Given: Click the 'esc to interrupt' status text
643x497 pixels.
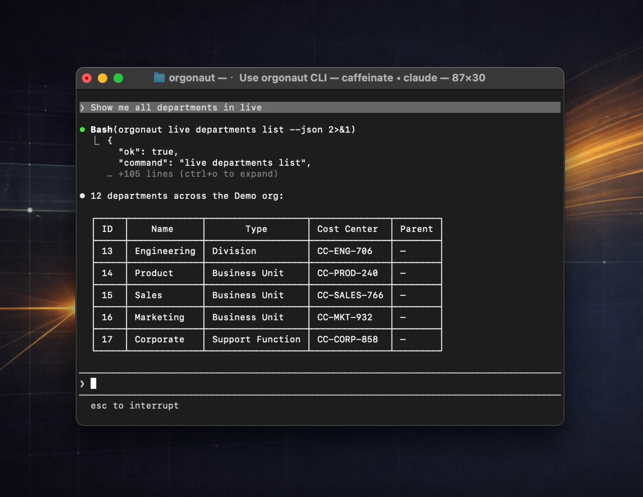Looking at the screenshot, I should click(135, 406).
